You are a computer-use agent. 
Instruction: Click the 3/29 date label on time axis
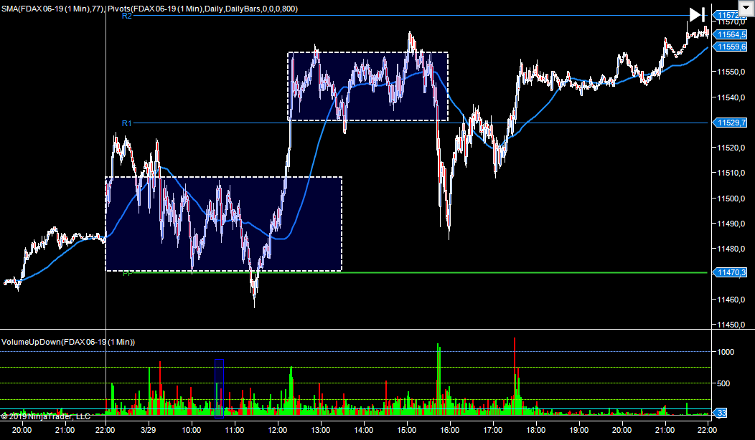point(149,430)
